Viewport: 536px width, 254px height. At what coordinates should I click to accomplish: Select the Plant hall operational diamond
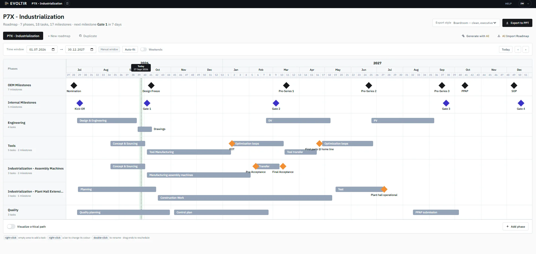pyautogui.click(x=384, y=189)
